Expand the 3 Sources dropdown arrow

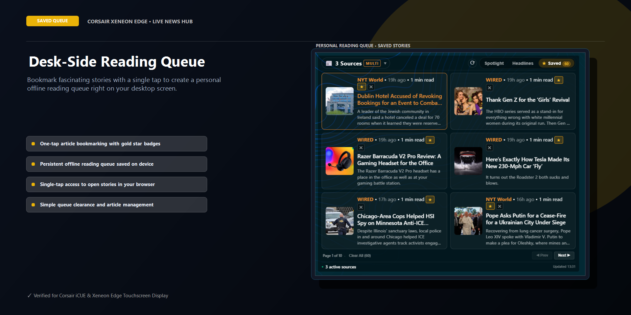[x=385, y=63]
